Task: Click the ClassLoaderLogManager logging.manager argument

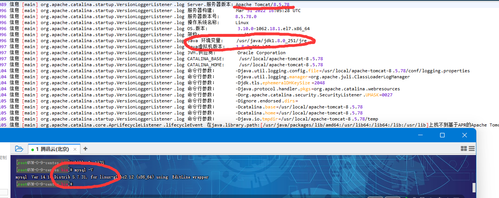Action: pos(323,77)
